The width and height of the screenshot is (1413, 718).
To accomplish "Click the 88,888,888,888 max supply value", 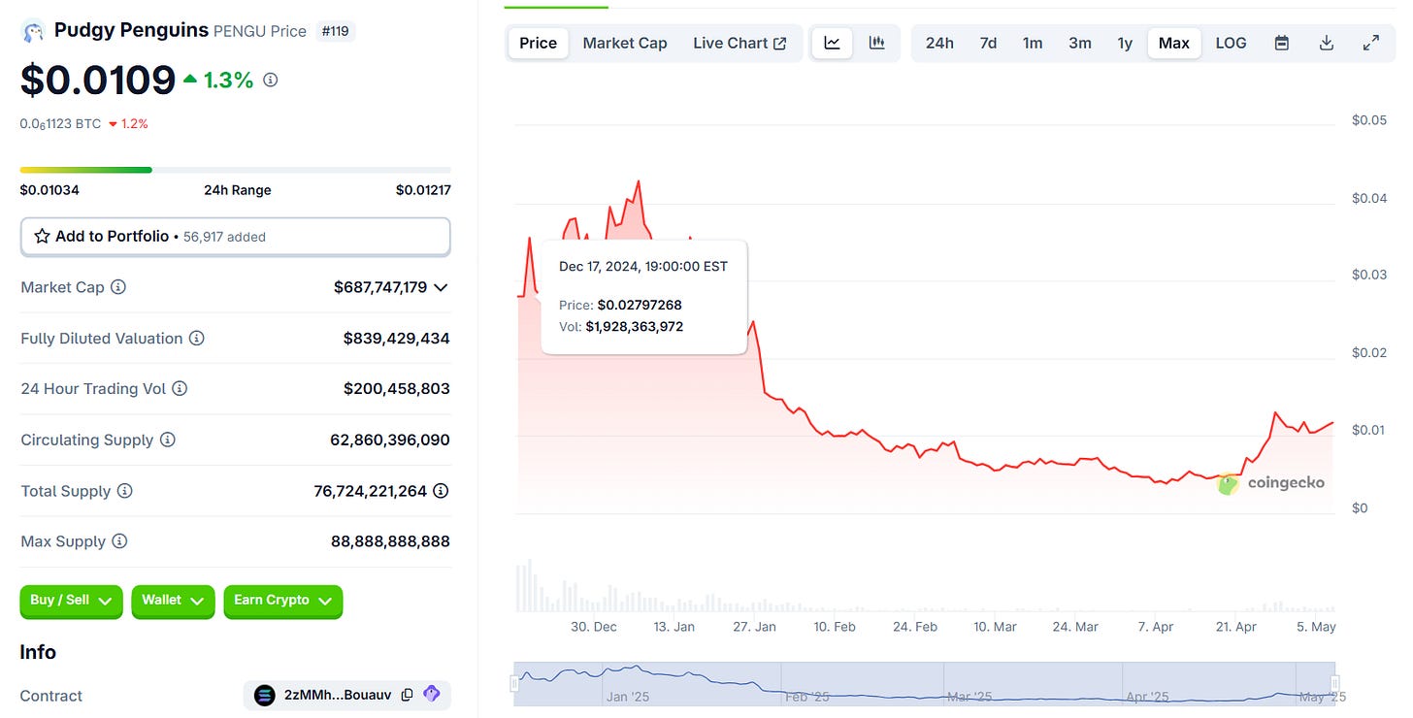I will 390,541.
